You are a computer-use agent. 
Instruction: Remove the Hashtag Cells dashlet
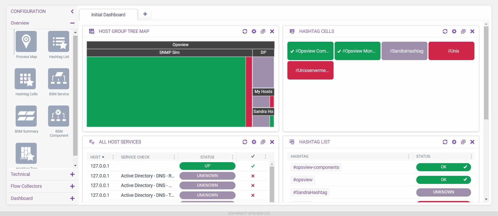(x=472, y=31)
